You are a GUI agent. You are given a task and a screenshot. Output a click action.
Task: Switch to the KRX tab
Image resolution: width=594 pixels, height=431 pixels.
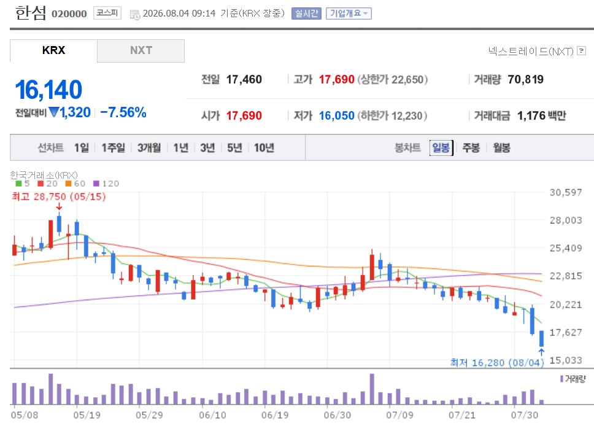pos(53,50)
